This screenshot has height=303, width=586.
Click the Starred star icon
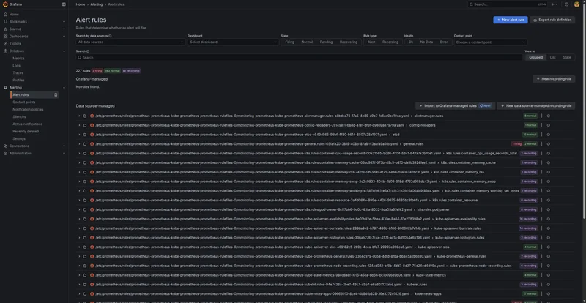click(5, 29)
